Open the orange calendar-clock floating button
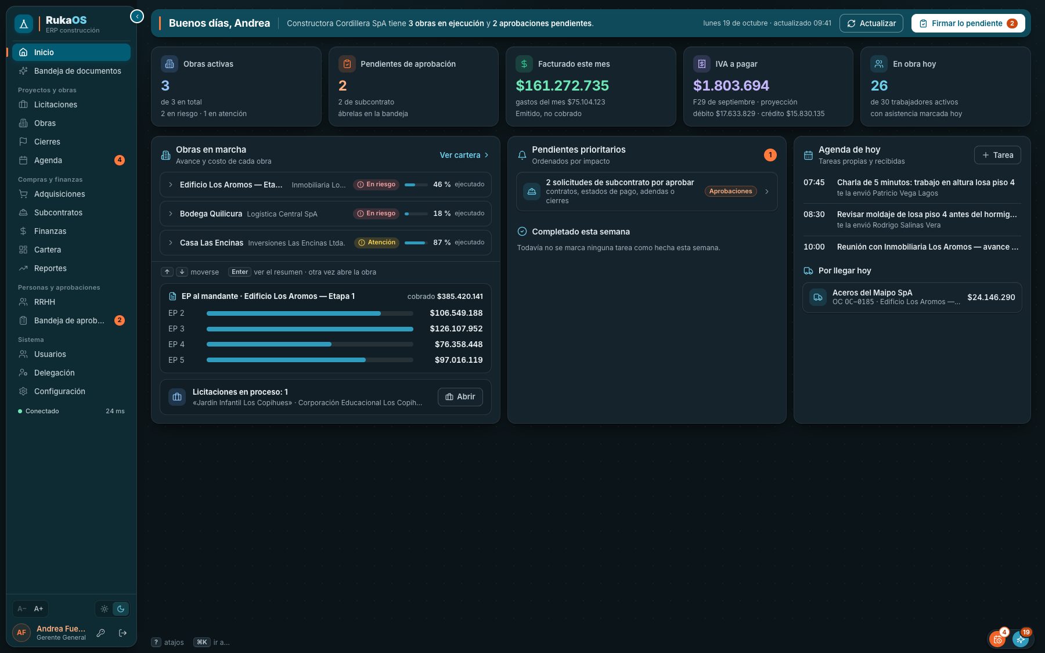This screenshot has width=1045, height=653. 997,639
